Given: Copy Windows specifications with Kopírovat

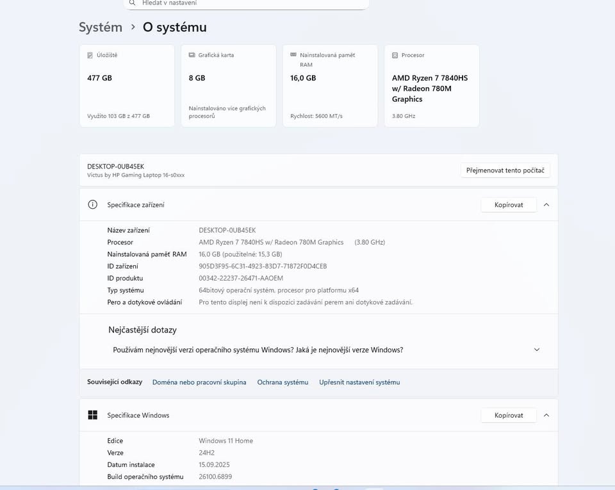Looking at the screenshot, I should coord(509,415).
